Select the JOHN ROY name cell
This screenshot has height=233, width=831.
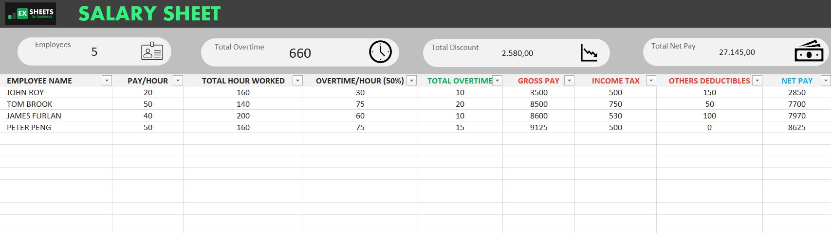pos(56,92)
